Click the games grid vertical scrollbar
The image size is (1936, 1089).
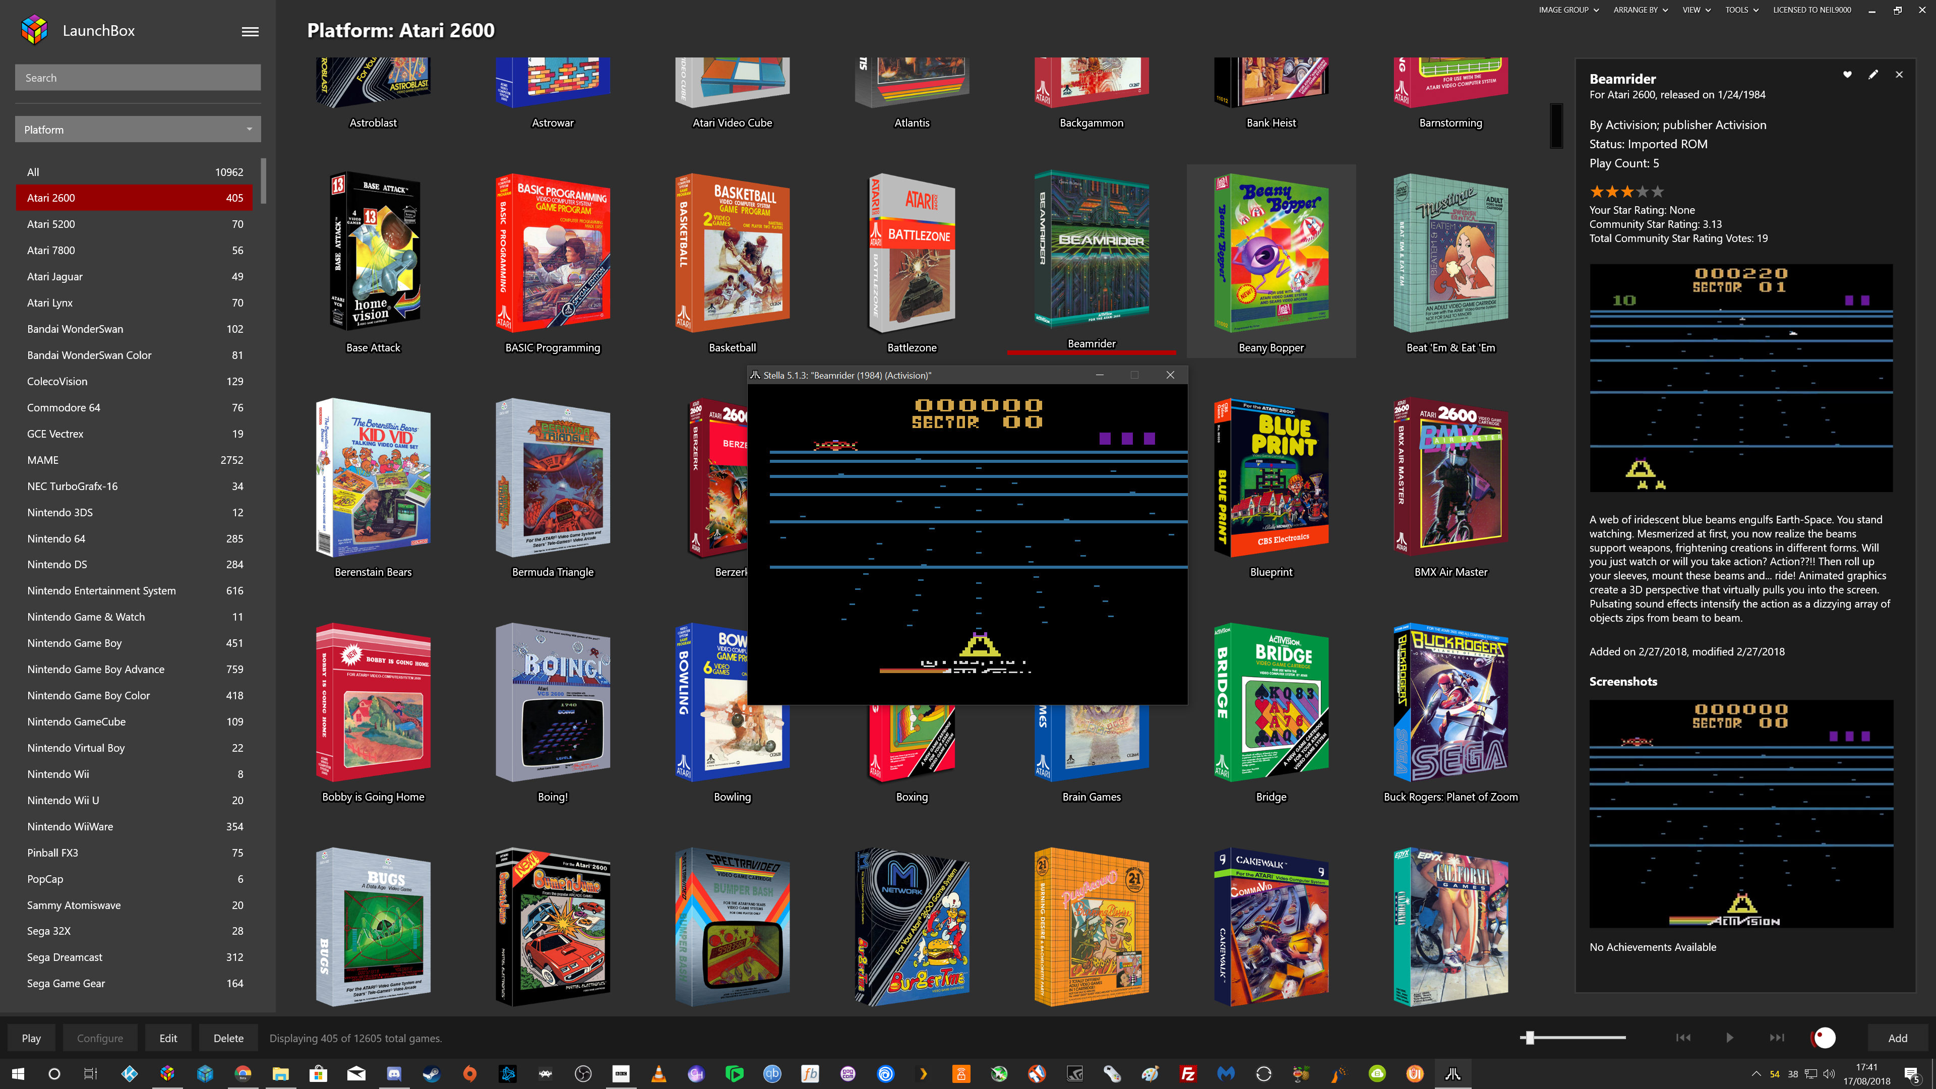[1556, 126]
